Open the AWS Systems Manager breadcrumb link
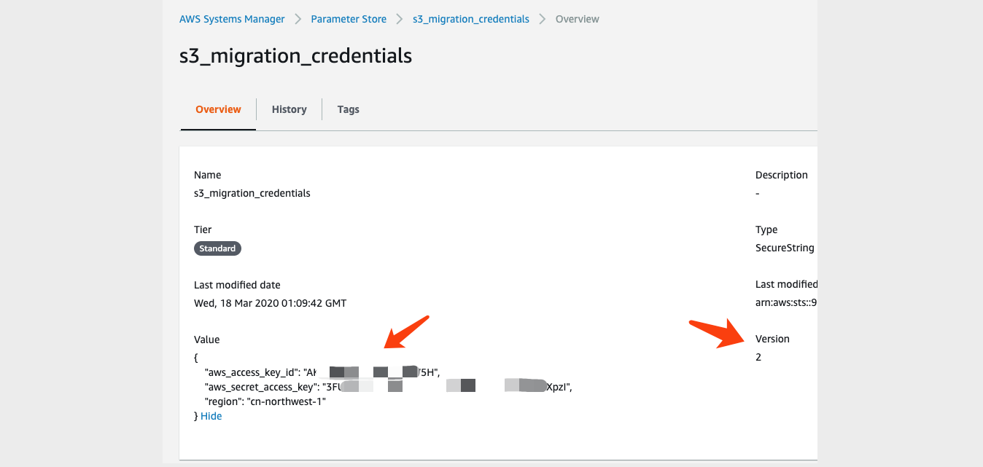Screen dimensions: 983x467 (x=232, y=18)
